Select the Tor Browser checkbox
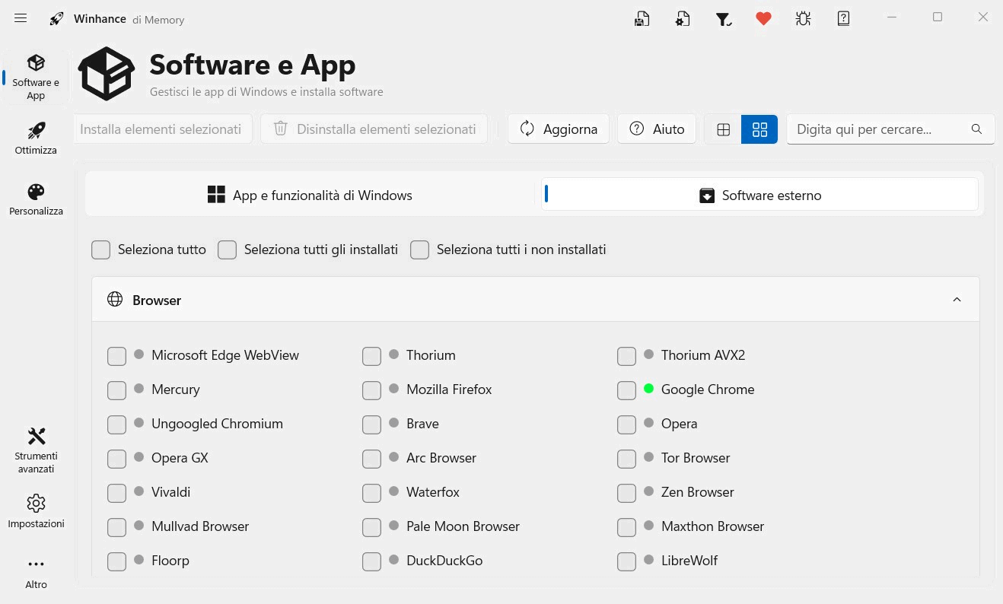1003x604 pixels. point(626,458)
